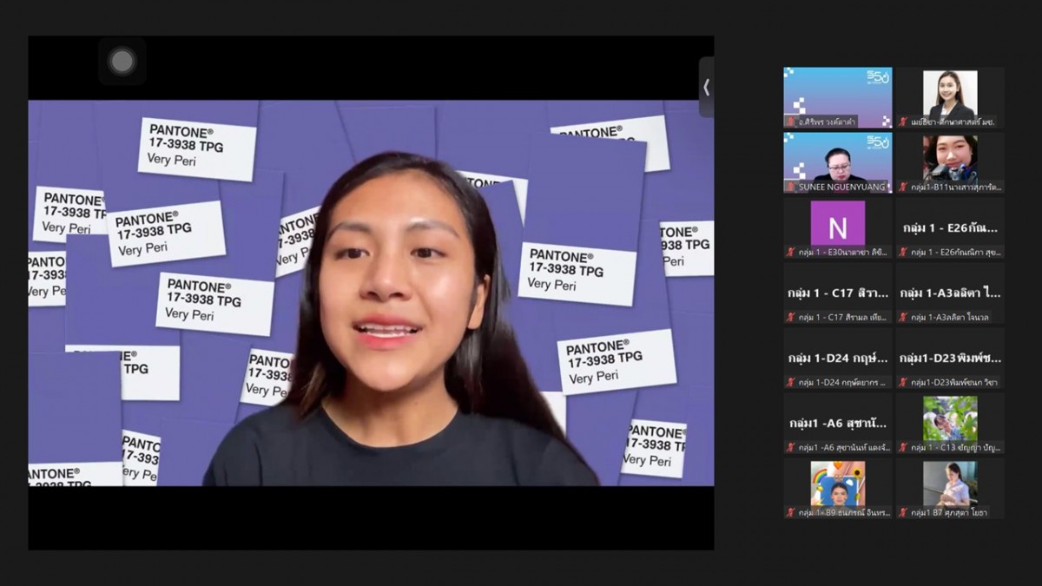Image resolution: width=1042 pixels, height=586 pixels.
Task: Click the muted mic icon for participant D24
Action: click(x=791, y=382)
